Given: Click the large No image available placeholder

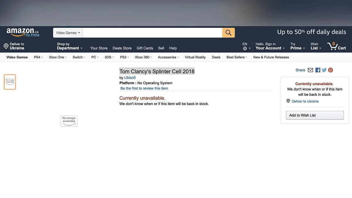Looking at the screenshot, I should point(69,121).
